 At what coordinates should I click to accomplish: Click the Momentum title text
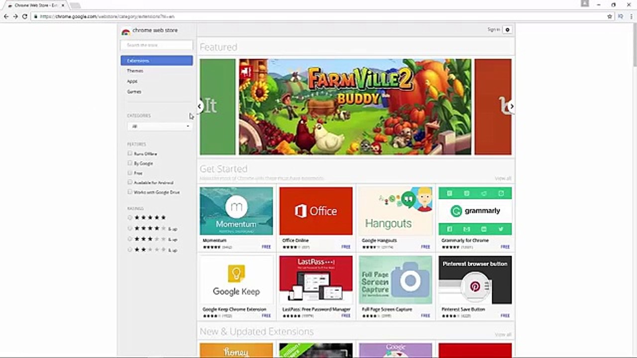tap(214, 241)
